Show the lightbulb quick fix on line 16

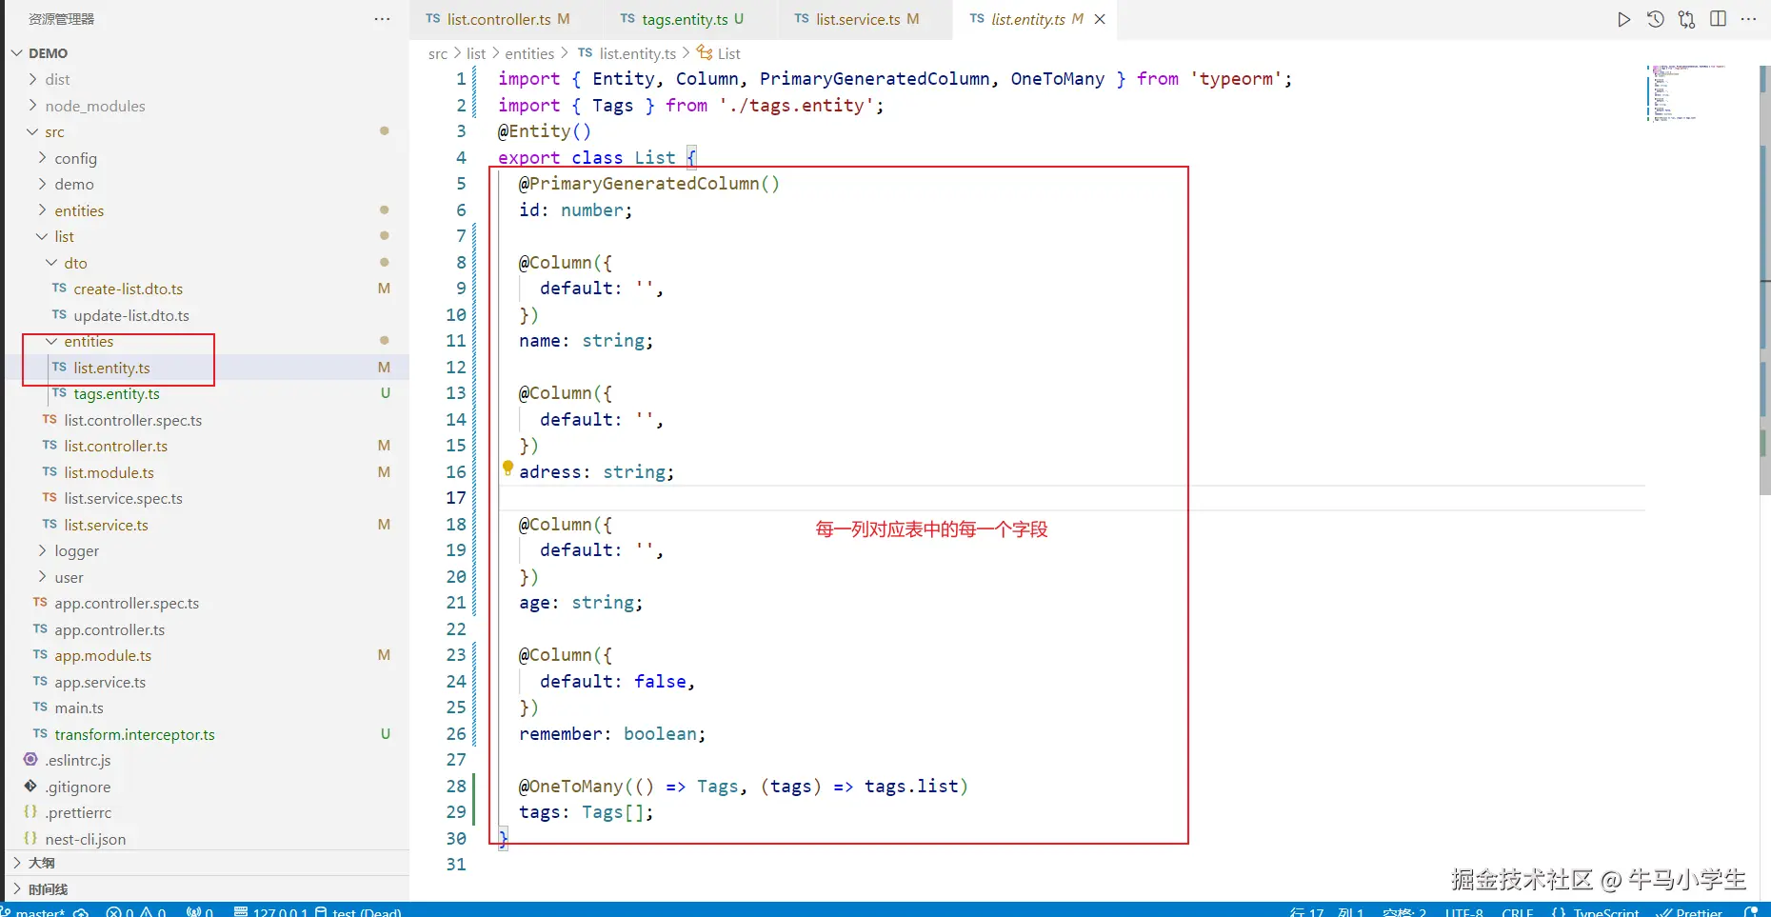coord(507,468)
